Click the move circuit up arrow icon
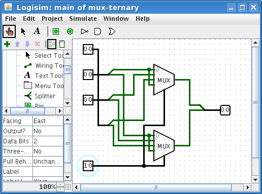 point(17,44)
